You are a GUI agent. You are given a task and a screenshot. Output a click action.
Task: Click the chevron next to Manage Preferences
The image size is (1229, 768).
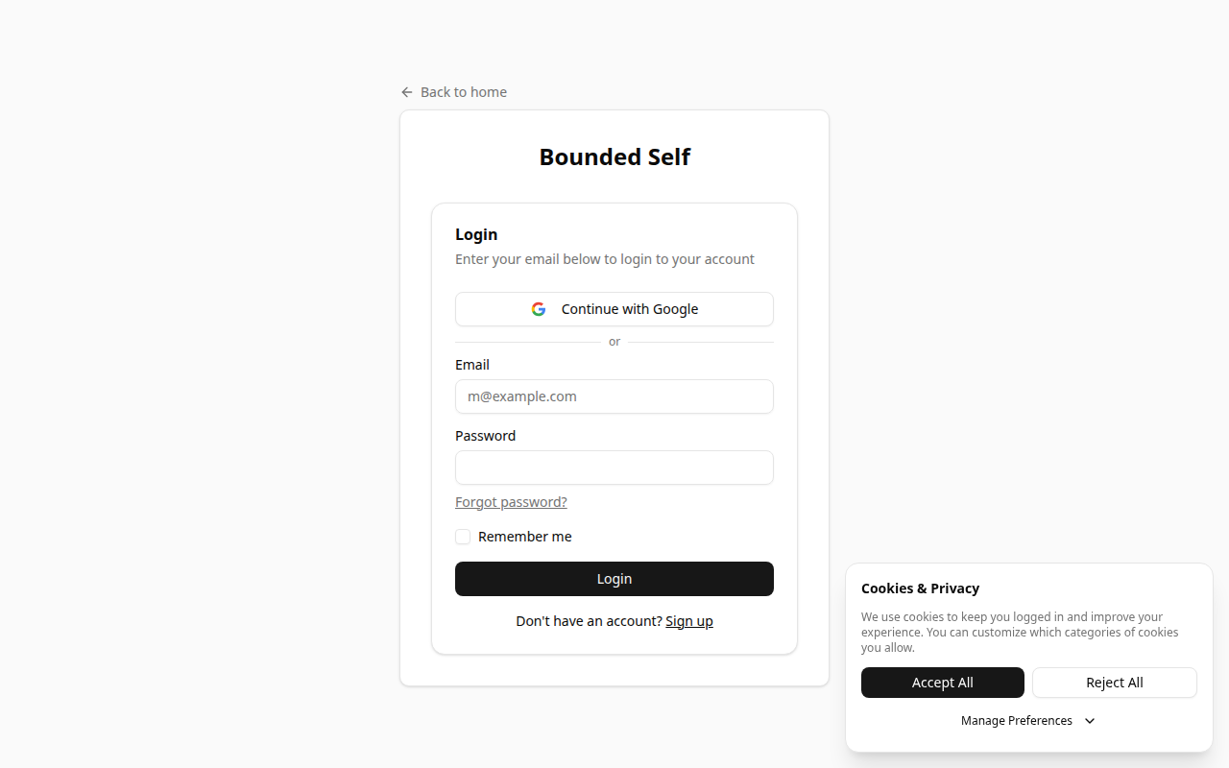point(1089,720)
